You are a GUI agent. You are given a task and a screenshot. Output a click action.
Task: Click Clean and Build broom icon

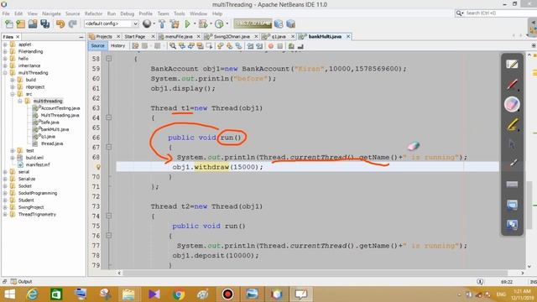coord(175,24)
